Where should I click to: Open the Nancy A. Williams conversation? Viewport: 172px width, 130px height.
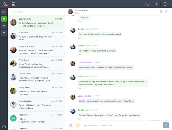(36, 50)
